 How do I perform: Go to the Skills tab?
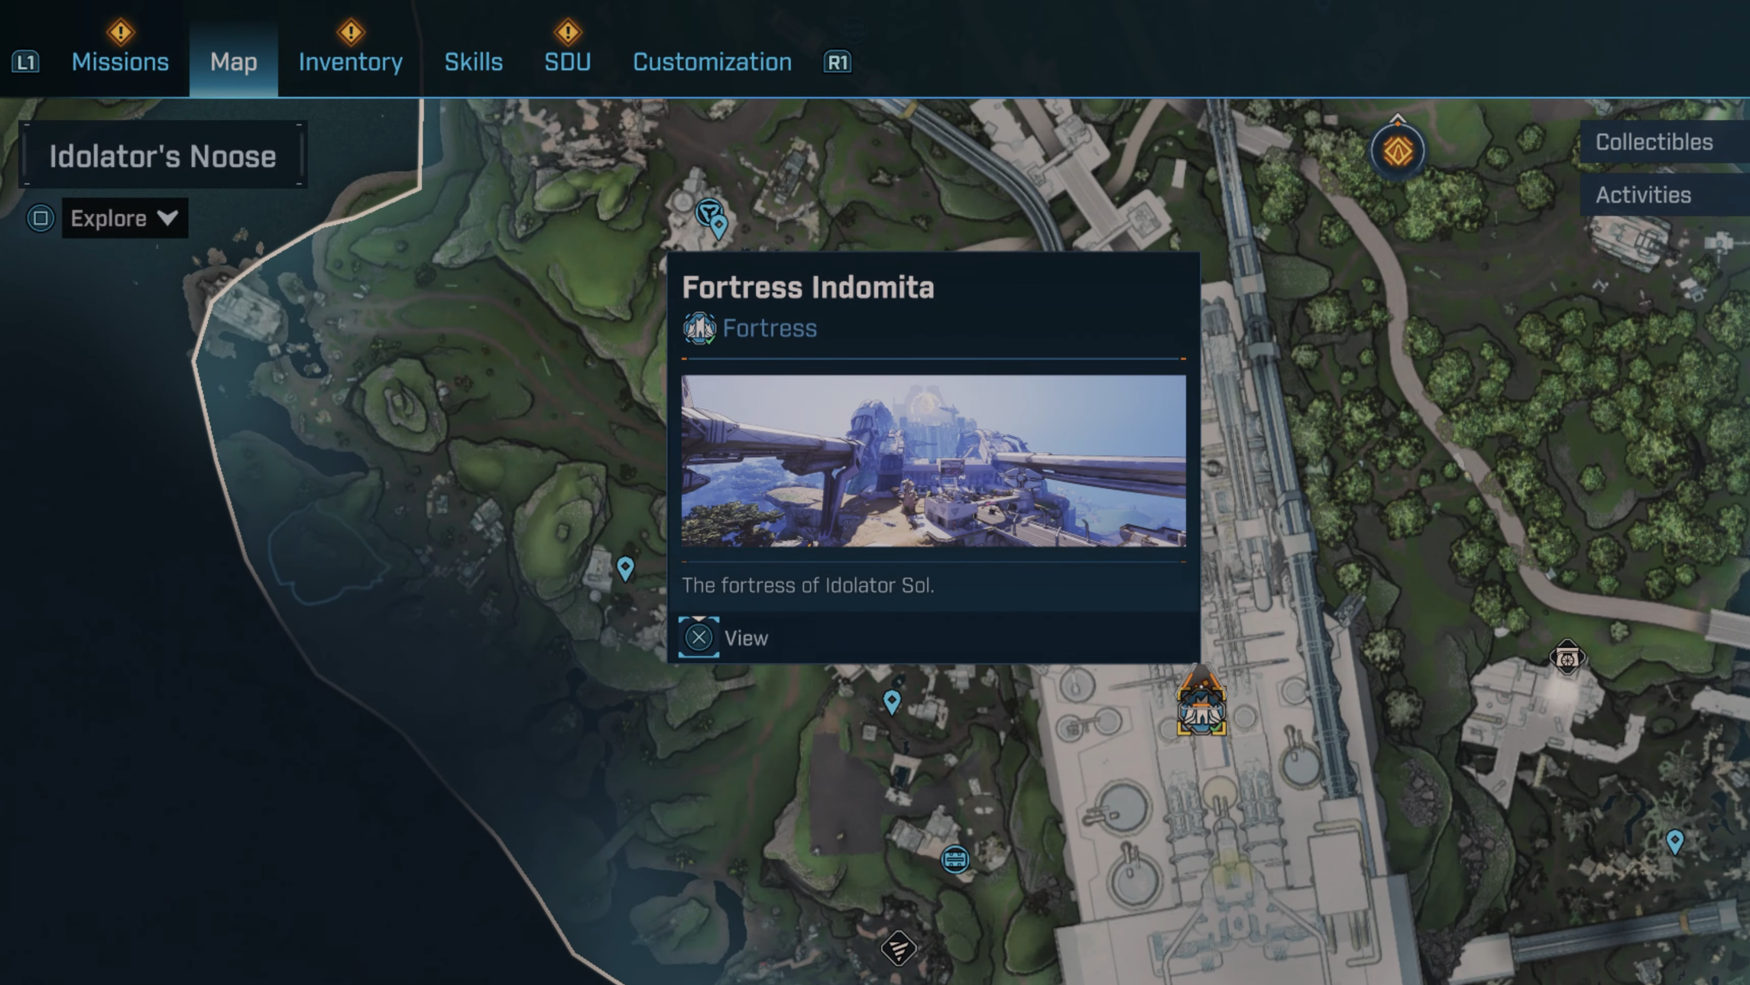coord(473,62)
